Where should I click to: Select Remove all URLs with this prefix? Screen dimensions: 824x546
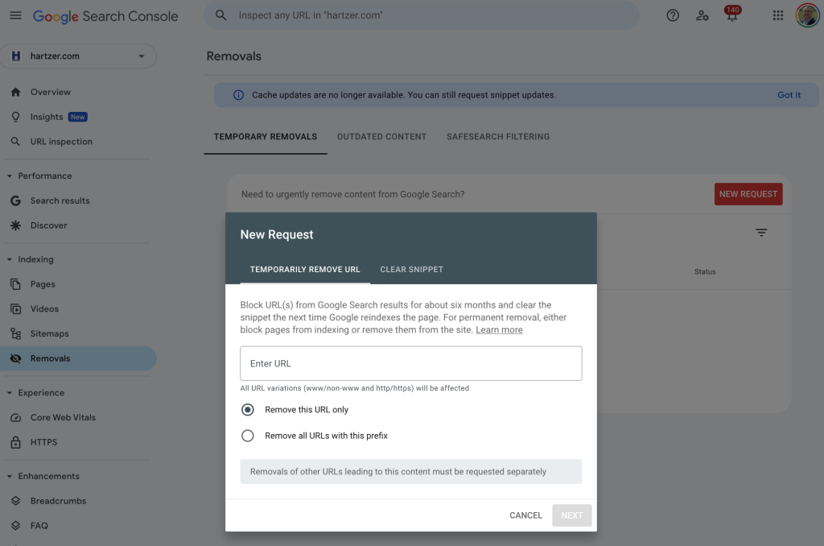click(x=248, y=436)
